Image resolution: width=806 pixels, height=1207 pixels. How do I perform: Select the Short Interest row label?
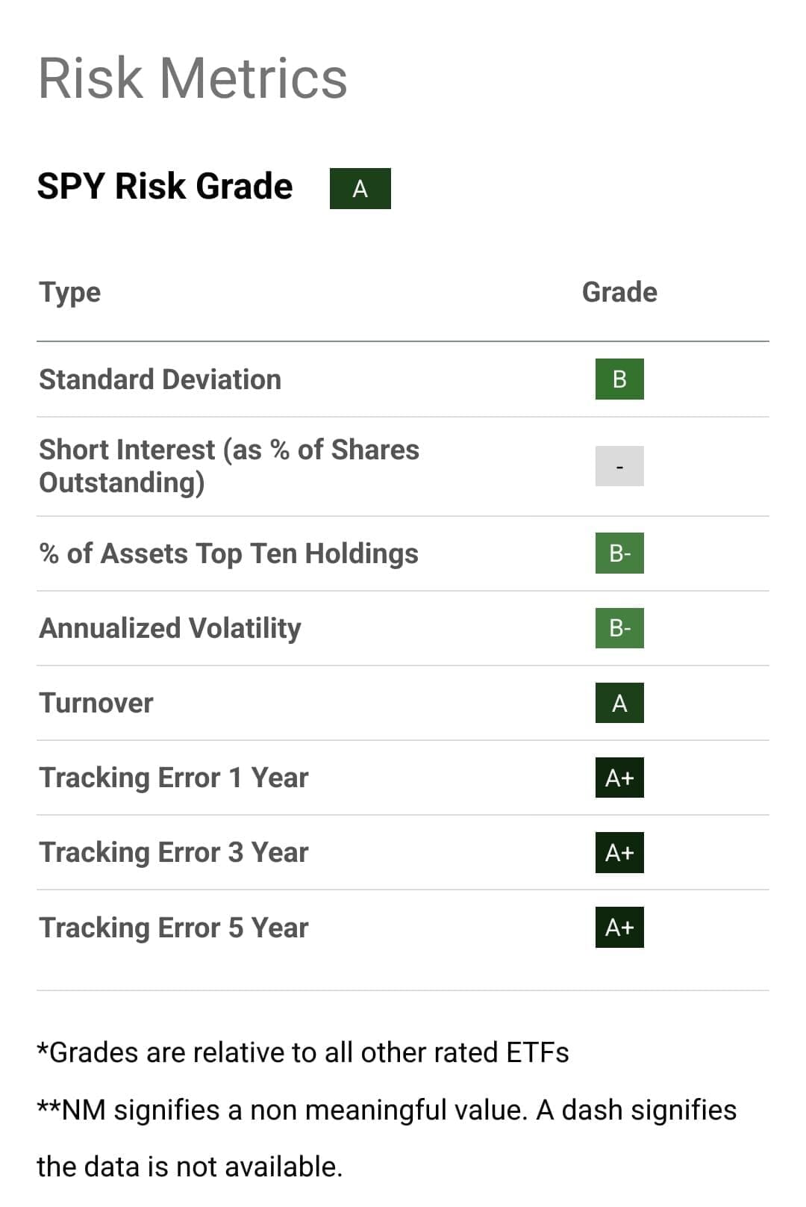tap(228, 466)
